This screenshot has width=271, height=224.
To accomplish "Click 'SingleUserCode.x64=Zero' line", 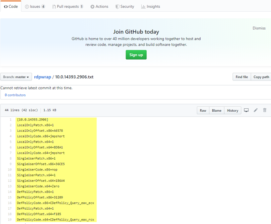I will [38, 186].
